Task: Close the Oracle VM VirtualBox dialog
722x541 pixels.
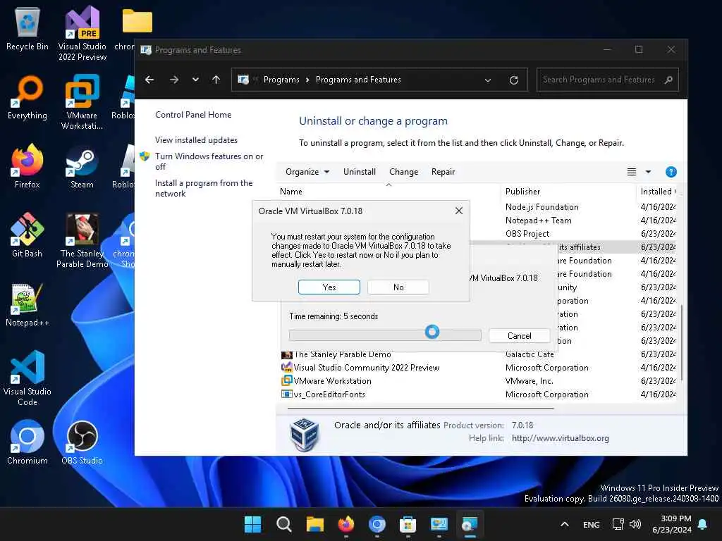Action: 458,211
